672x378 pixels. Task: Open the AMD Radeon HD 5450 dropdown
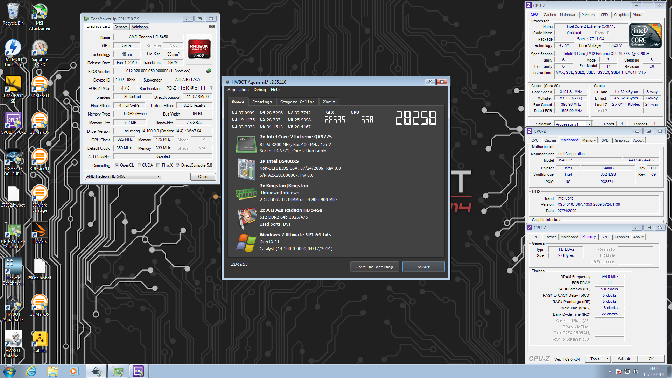pyautogui.click(x=123, y=176)
